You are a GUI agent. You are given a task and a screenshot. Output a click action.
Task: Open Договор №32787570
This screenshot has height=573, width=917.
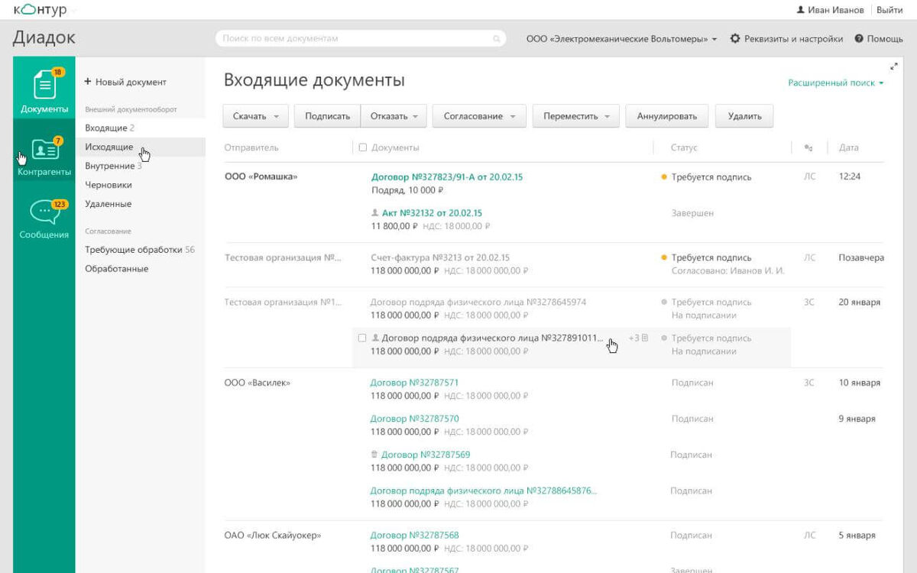(x=415, y=419)
